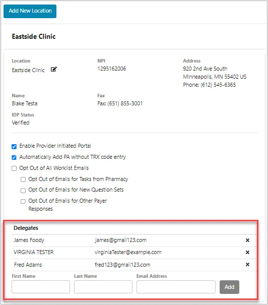Select the address line 920 2nd Ave South
The image size is (268, 305).
tap(205, 69)
